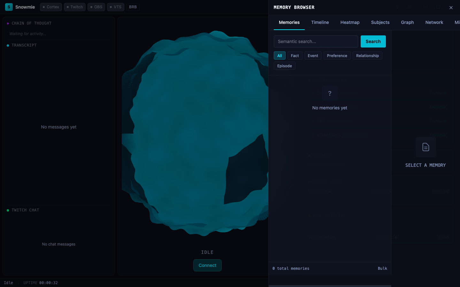
Task: Filter memories by Preference
Action: coord(337,56)
